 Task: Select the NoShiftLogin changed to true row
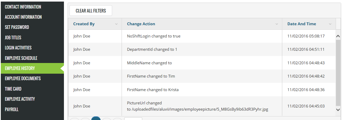coord(154,36)
